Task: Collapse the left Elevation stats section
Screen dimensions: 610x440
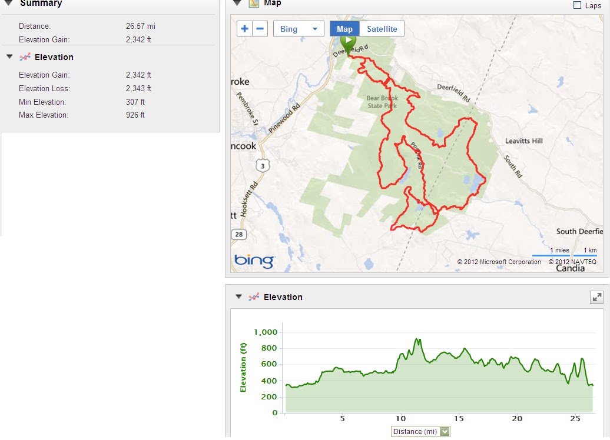Action: [9, 57]
